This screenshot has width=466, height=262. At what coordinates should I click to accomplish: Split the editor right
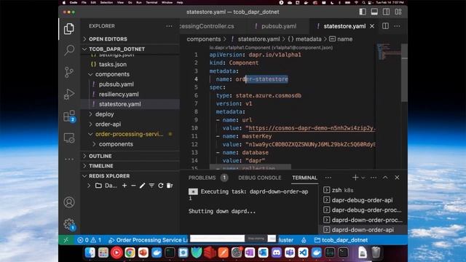pos(385,26)
